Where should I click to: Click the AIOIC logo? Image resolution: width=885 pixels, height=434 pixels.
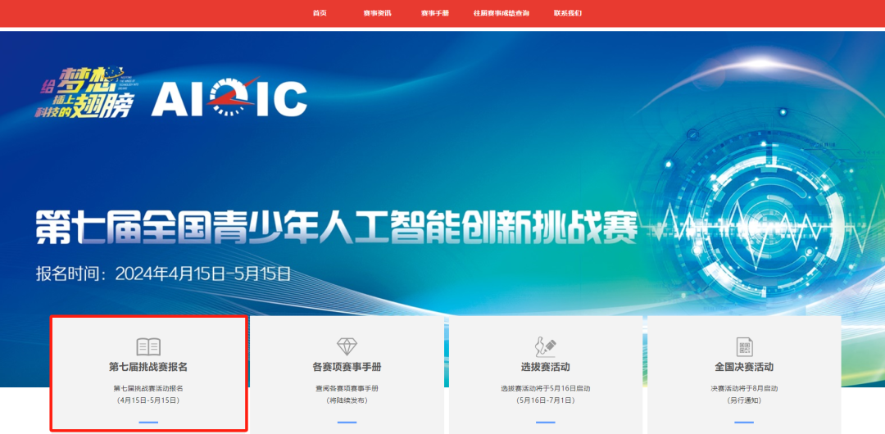pyautogui.click(x=229, y=97)
